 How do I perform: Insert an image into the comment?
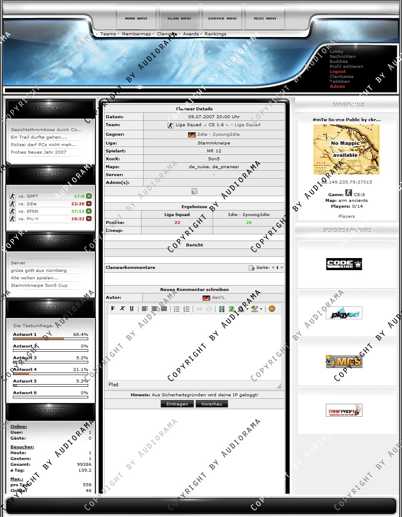(x=231, y=308)
